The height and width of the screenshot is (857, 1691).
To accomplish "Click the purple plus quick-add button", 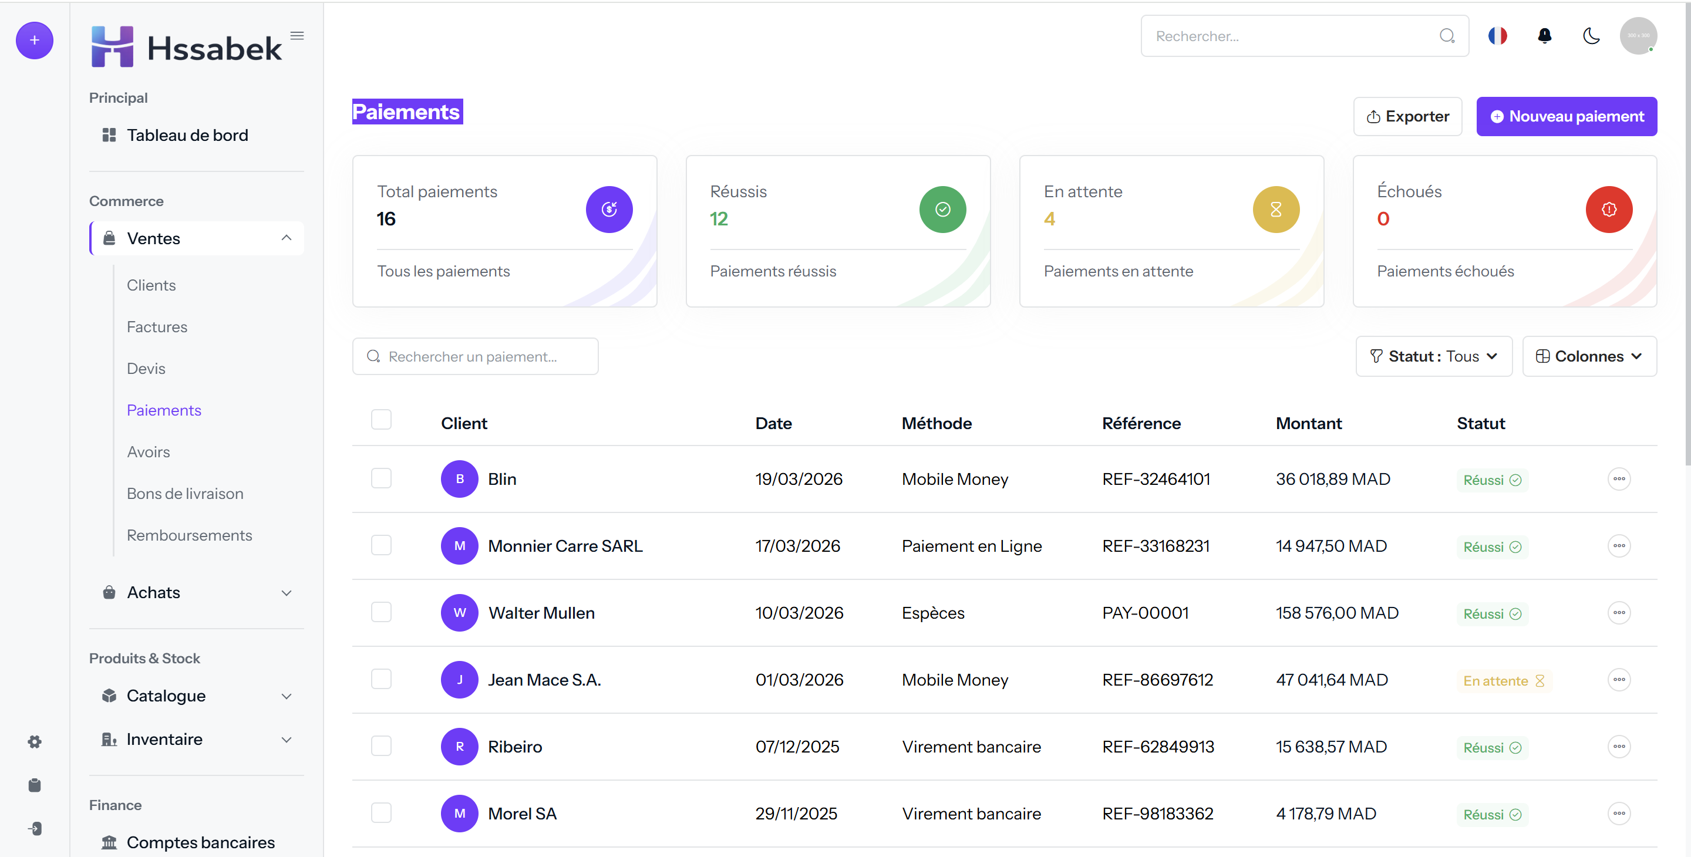I will (34, 41).
